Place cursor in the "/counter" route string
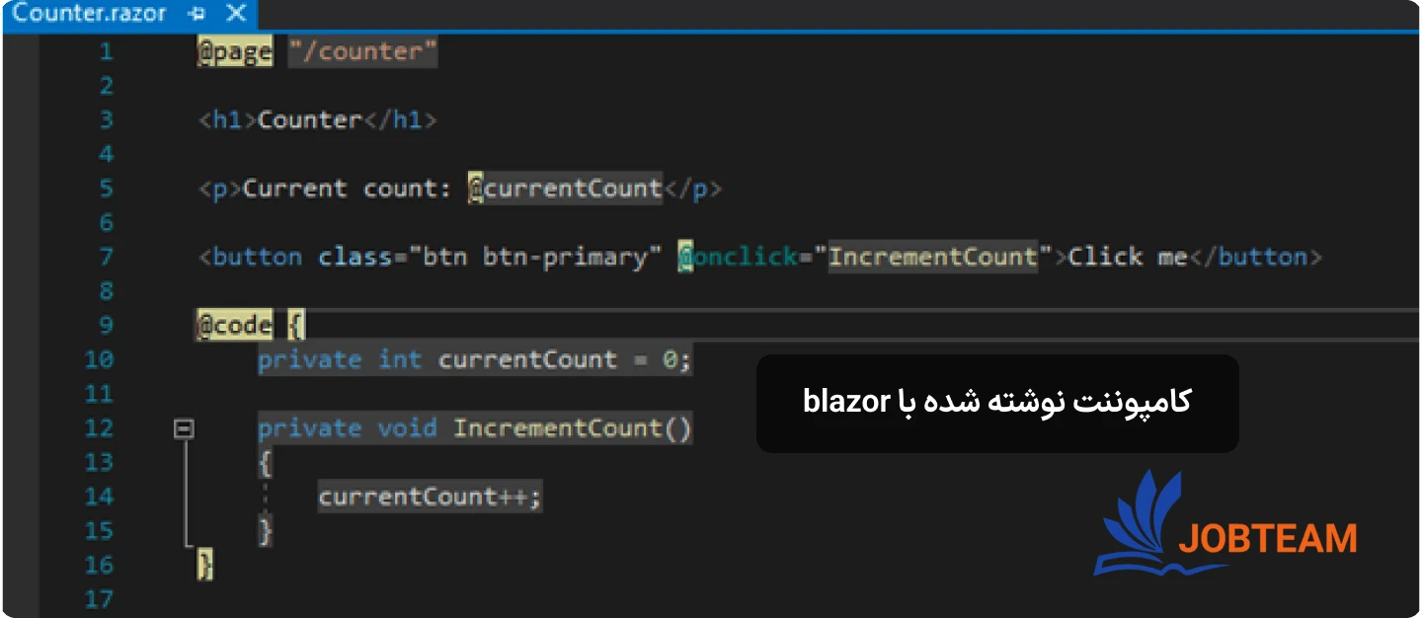The width and height of the screenshot is (1422, 618). click(361, 52)
